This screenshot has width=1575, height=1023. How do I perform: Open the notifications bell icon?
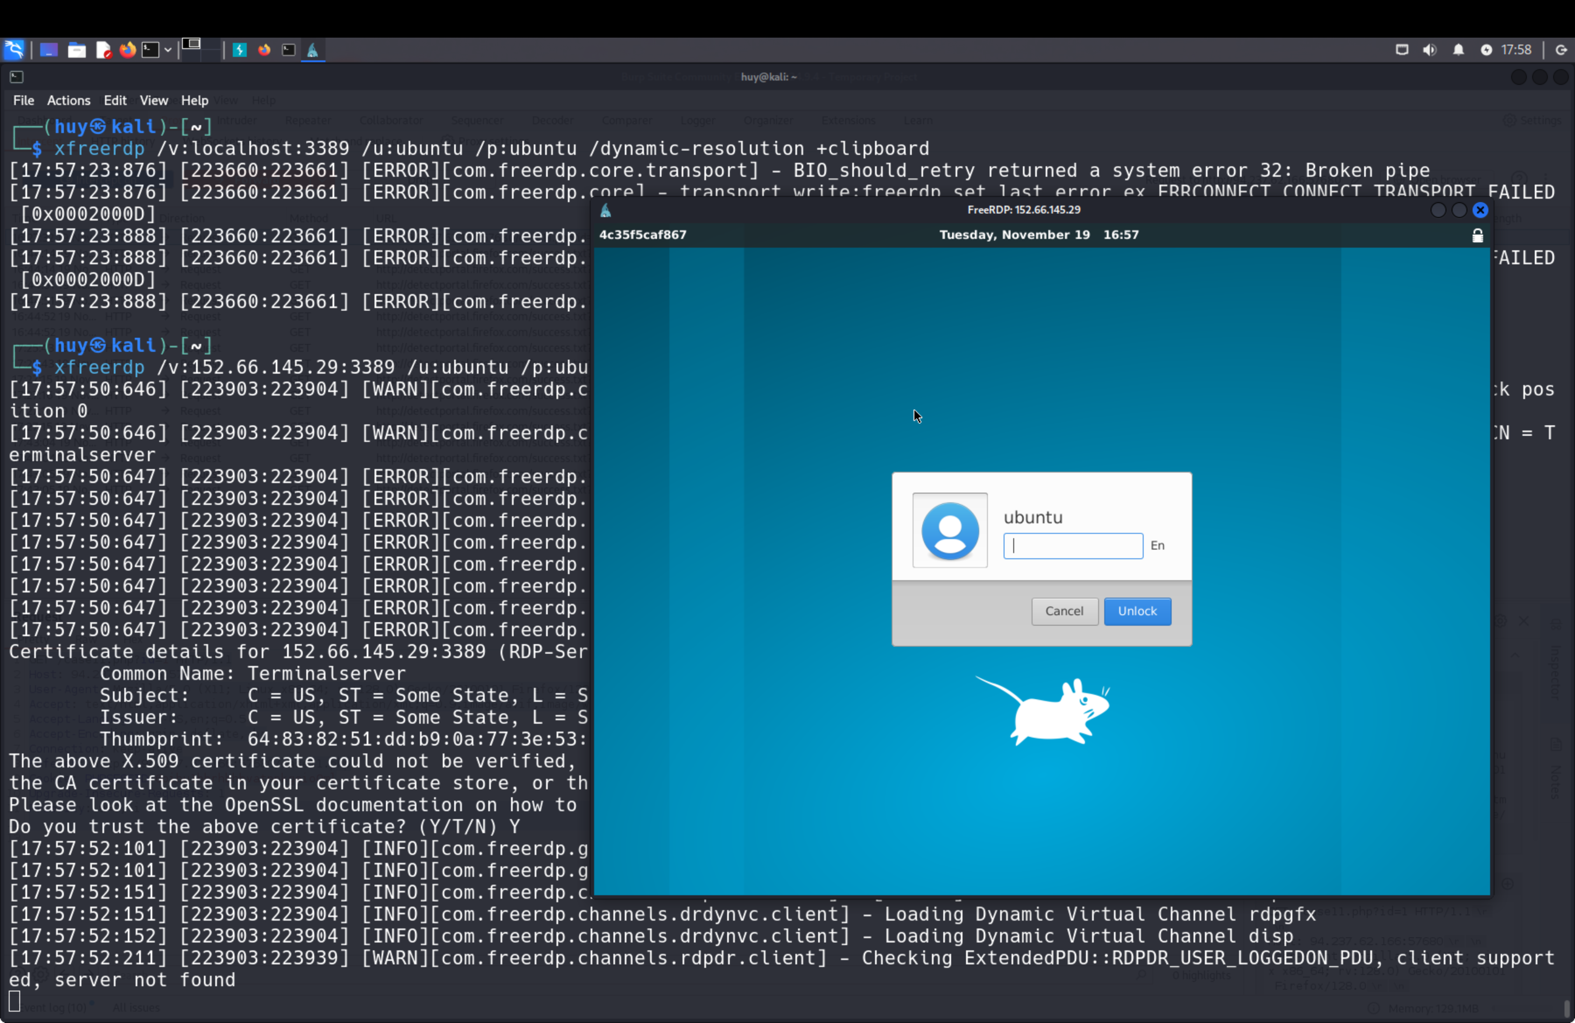point(1459,50)
